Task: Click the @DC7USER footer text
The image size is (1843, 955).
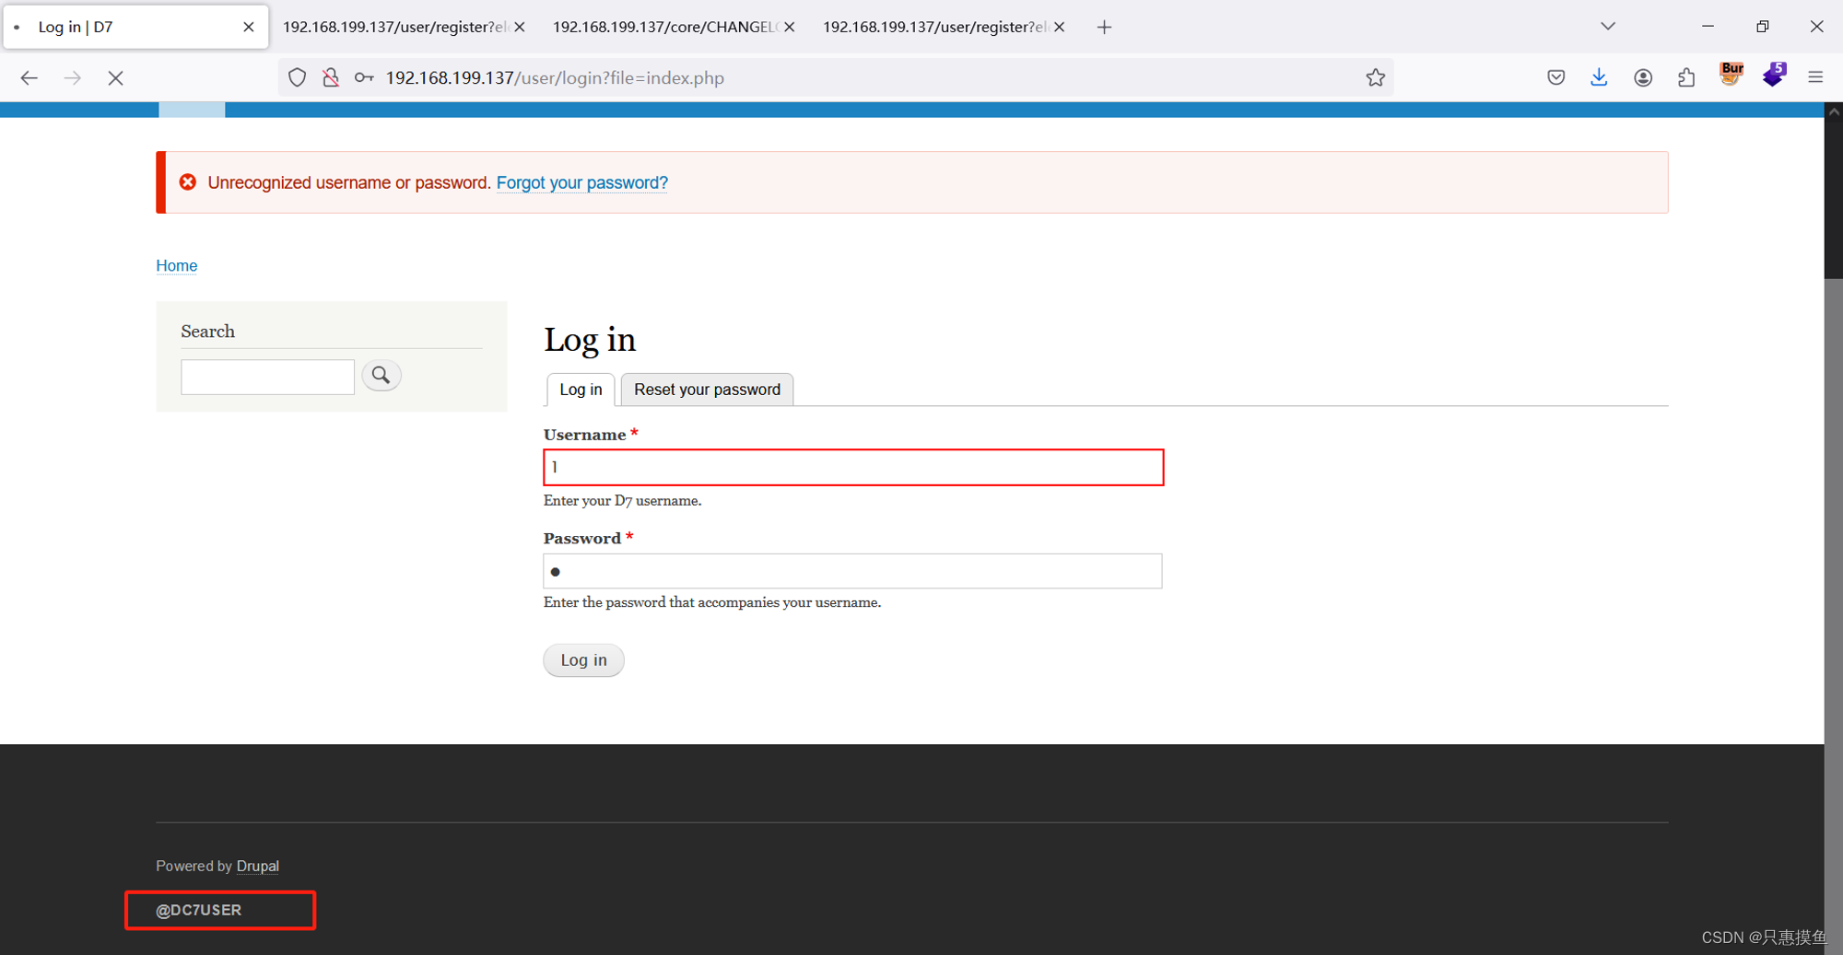Action: point(198,910)
